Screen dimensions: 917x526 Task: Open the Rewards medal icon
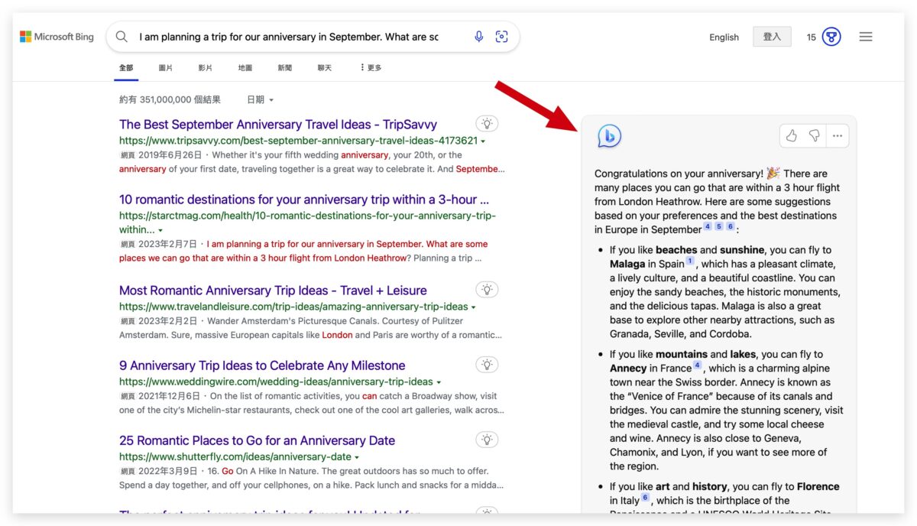pos(831,37)
